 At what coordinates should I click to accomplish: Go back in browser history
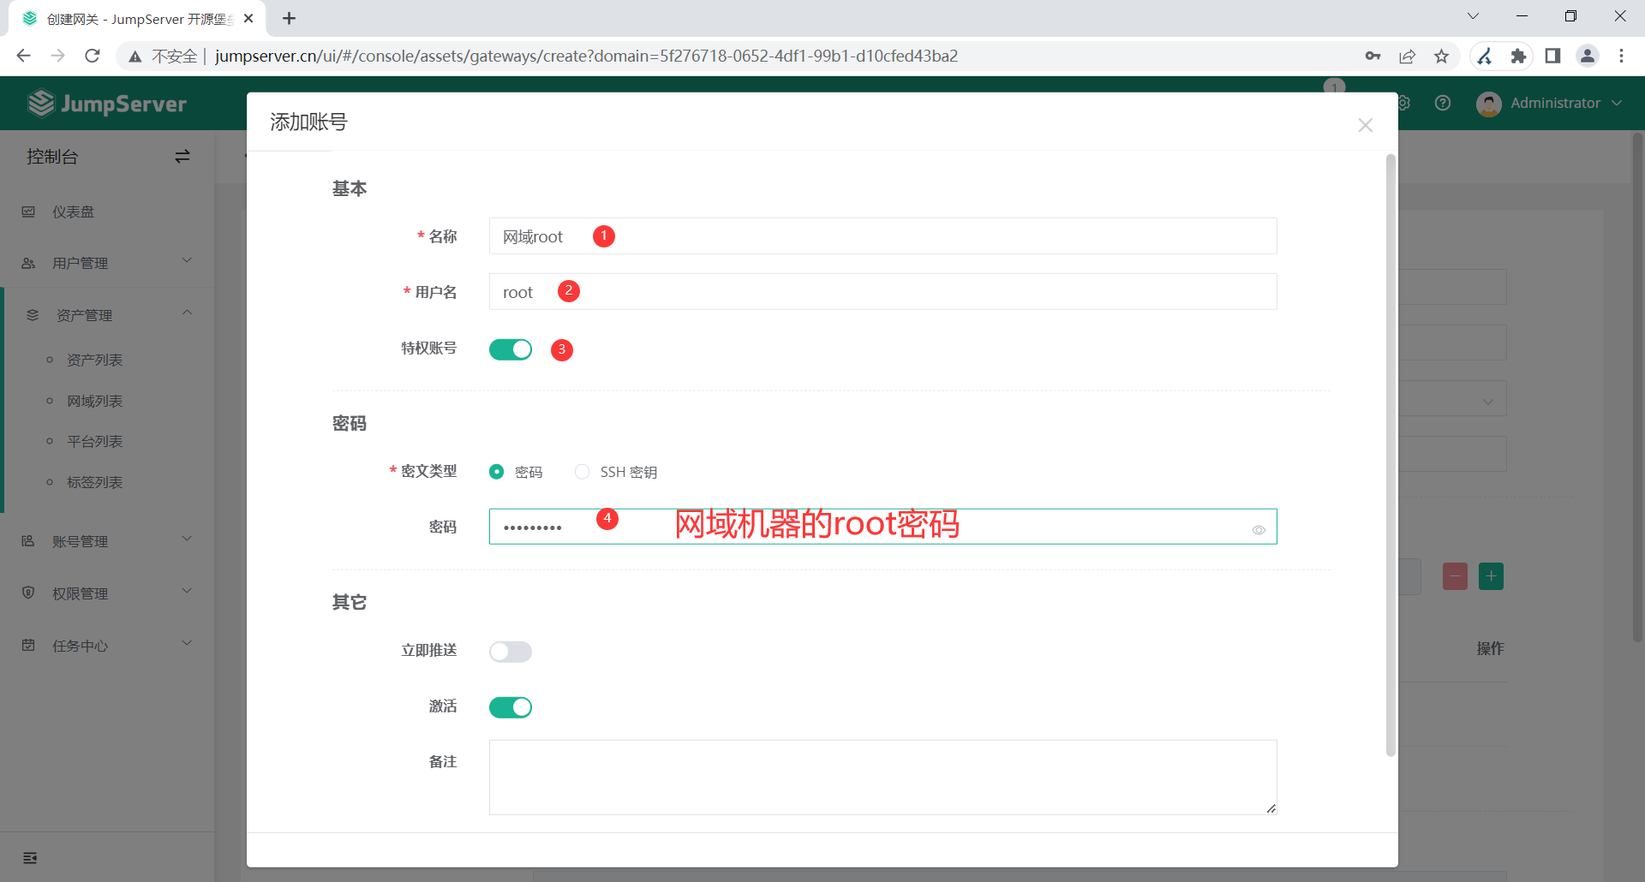(23, 56)
